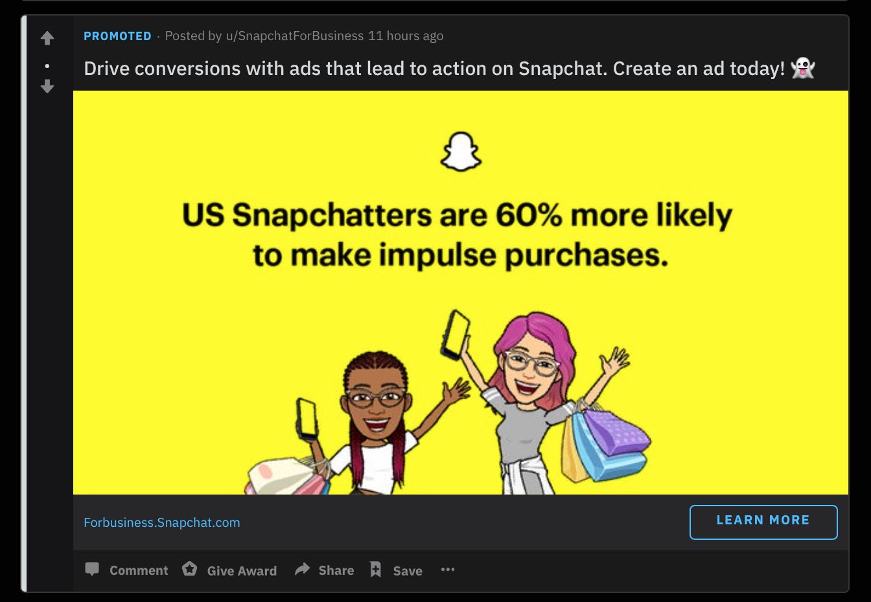Click the Share text label
The width and height of the screenshot is (871, 602).
pos(336,570)
